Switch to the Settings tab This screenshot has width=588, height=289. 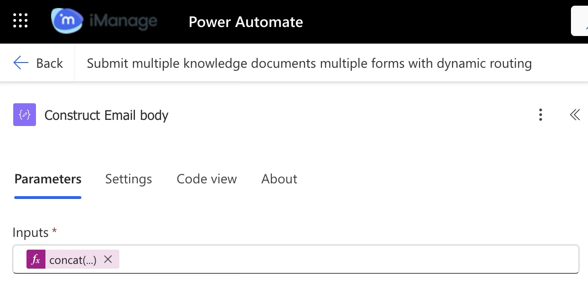(x=128, y=179)
